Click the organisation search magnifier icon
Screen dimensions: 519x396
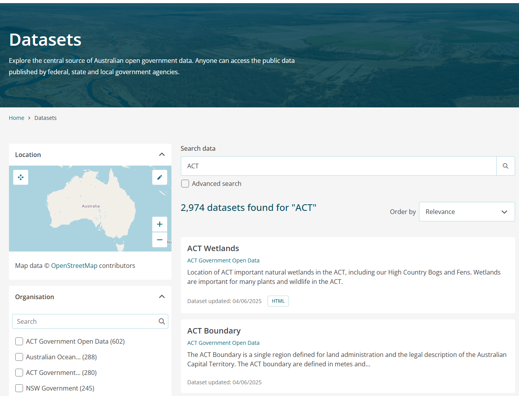[x=162, y=321]
